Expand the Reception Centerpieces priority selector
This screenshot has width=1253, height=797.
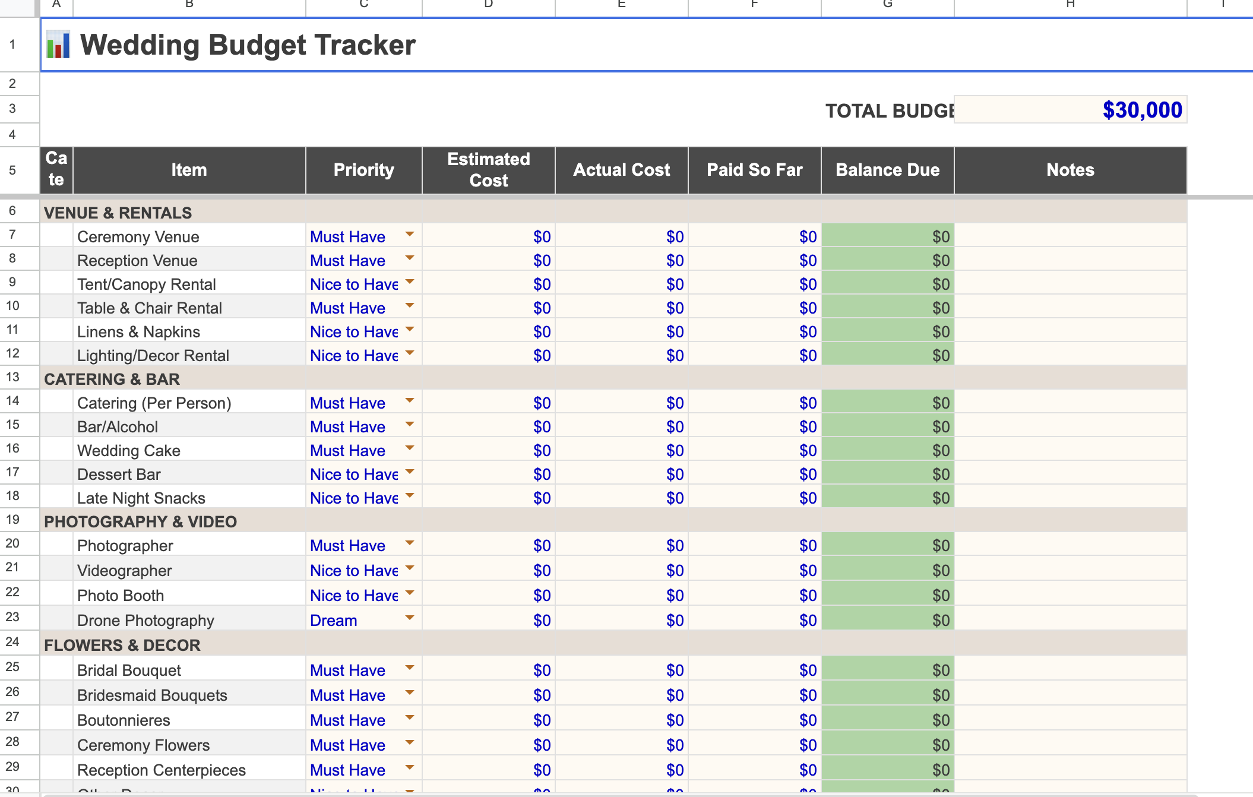click(410, 769)
